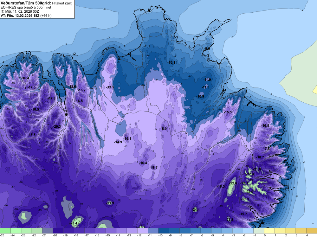This screenshot has height=237, width=317.
Task: Click the pale green legend swatch labeled -1
Action: 259,231
